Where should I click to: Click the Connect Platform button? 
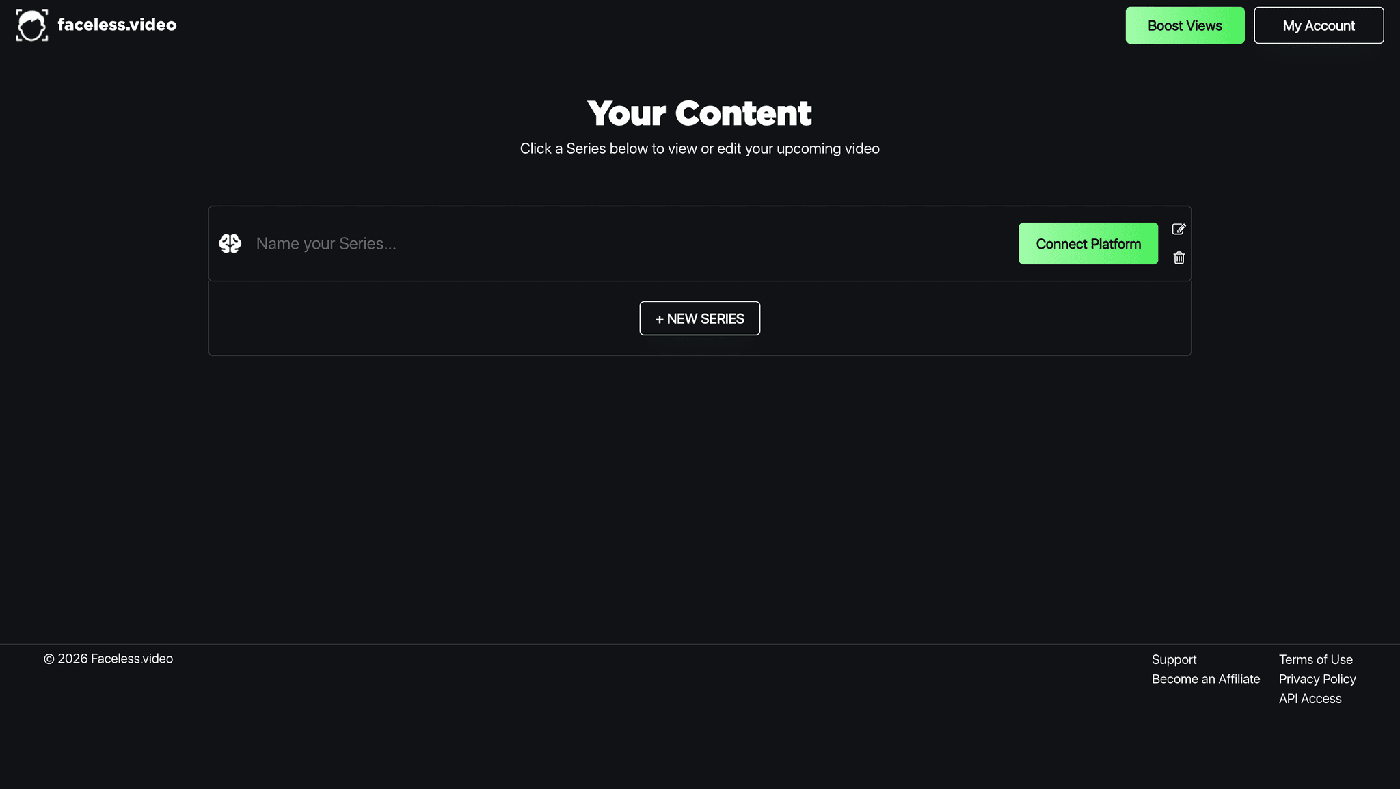(x=1088, y=243)
